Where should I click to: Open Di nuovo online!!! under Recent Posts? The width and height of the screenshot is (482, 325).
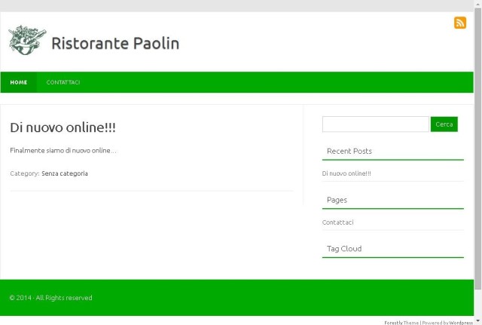346,173
